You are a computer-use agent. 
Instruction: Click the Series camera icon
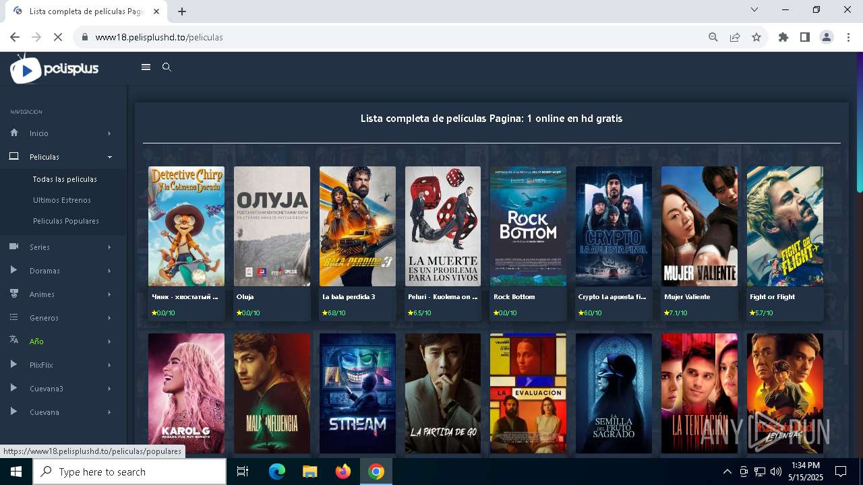[14, 247]
